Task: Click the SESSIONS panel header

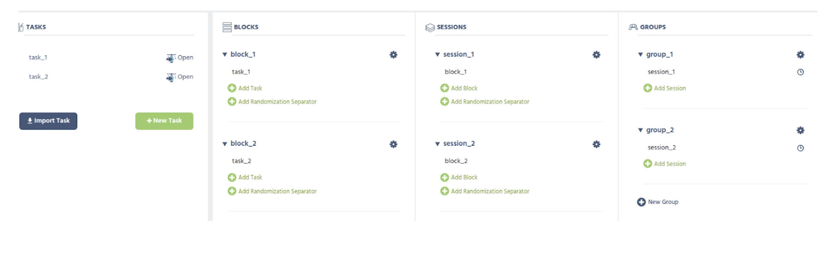Action: [x=451, y=26]
